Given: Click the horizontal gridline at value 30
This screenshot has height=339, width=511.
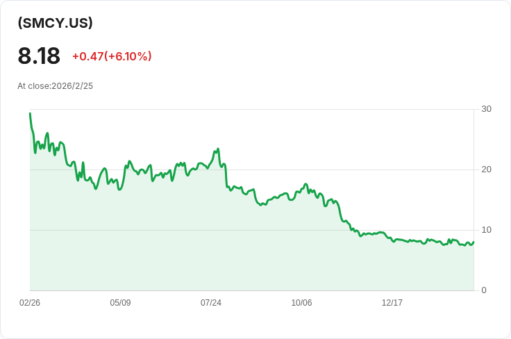Looking at the screenshot, I should click(278, 109).
